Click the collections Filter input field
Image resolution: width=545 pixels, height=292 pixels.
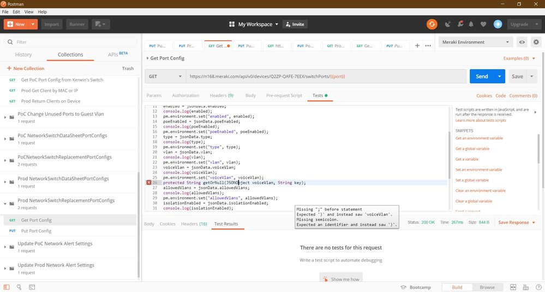tap(70, 42)
